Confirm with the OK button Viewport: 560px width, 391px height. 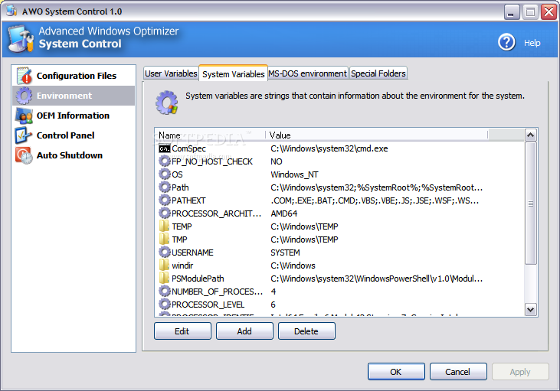(396, 372)
